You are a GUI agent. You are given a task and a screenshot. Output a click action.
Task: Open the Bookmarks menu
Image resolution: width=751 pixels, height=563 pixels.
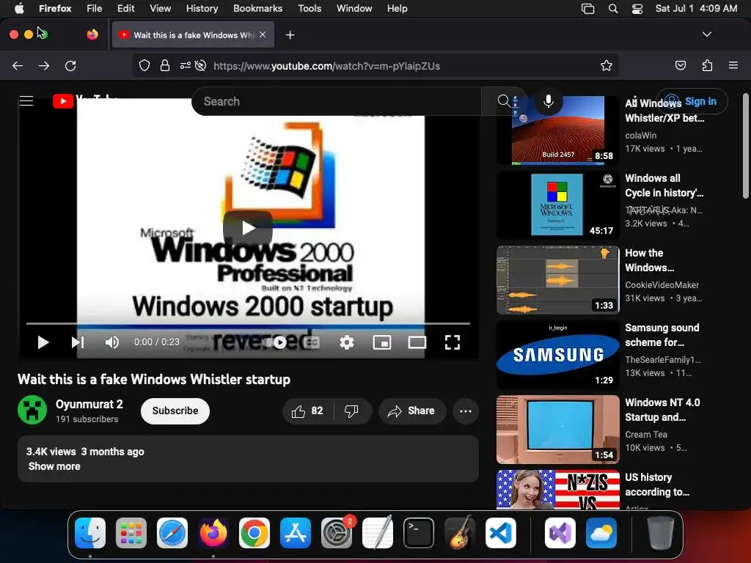tap(257, 8)
